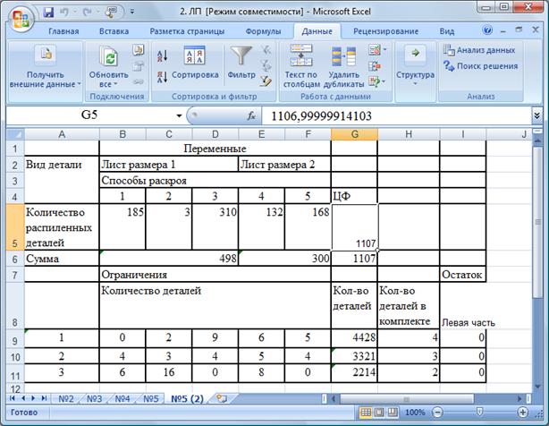
Task: Click the Name Box showing G5
Action: (x=89, y=115)
